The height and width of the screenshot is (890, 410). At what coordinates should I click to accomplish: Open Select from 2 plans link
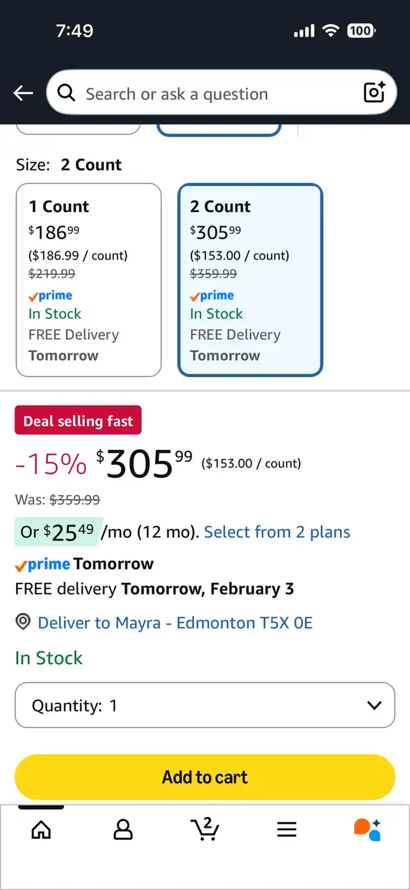tap(277, 532)
